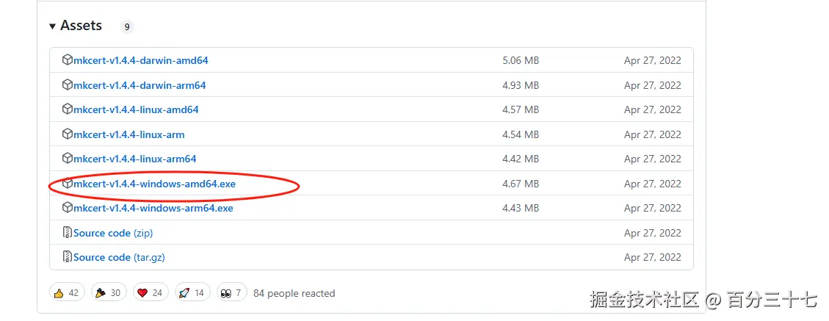Screen dimensions: 829x321
Task: Toggle party popper reaction with 30 votes
Action: point(109,292)
